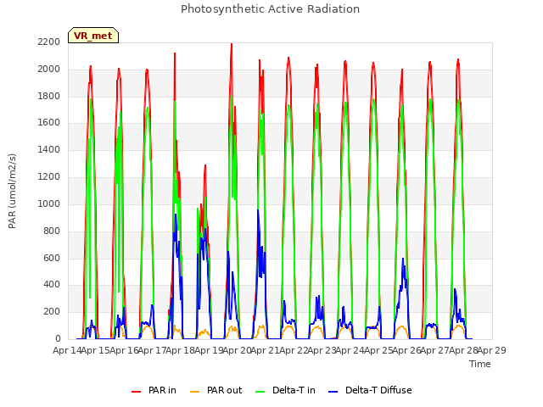Click the 400 y-axis tick label
543x407 pixels.
click(52, 285)
